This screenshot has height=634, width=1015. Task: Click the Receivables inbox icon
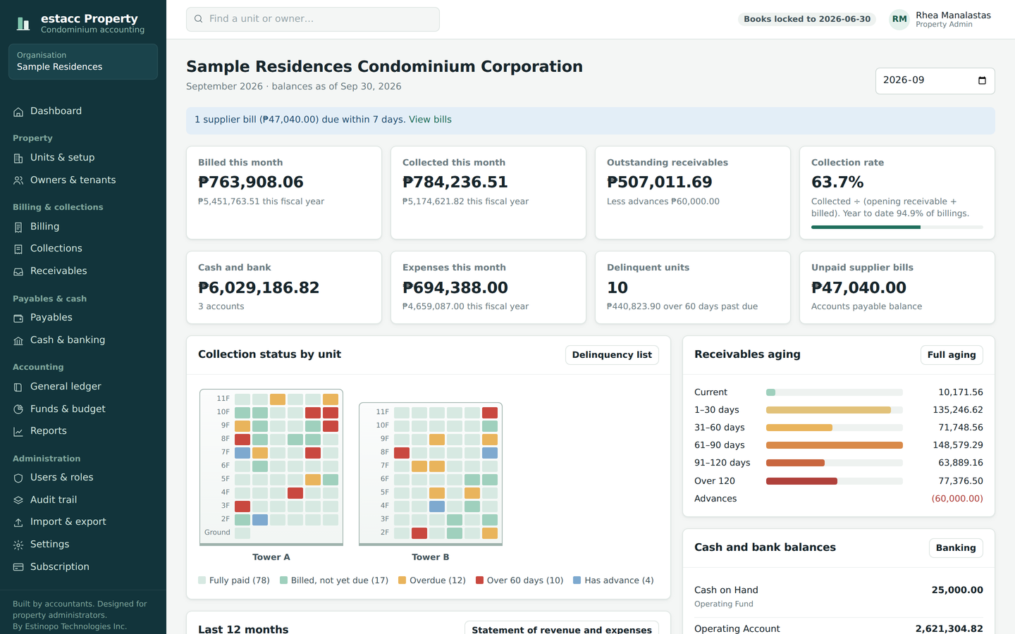tap(18, 272)
